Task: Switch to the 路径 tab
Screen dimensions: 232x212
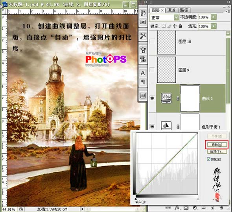Action: pyautogui.click(x=184, y=10)
